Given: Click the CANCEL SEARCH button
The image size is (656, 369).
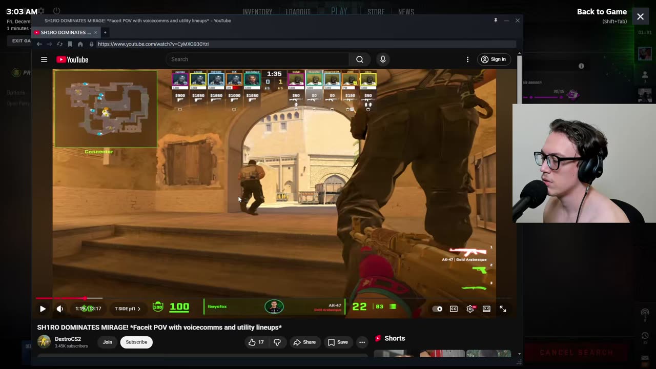Looking at the screenshot, I should [576, 353].
